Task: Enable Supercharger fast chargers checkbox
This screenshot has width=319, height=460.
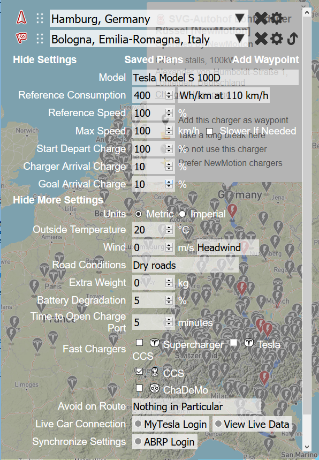Action: click(140, 342)
